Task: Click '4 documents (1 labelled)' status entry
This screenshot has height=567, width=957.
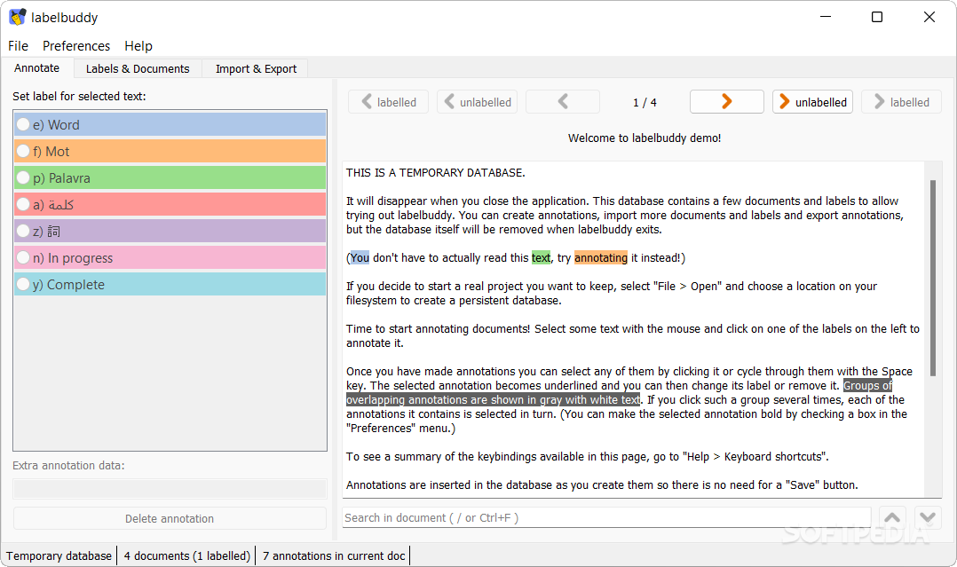Action: click(186, 556)
